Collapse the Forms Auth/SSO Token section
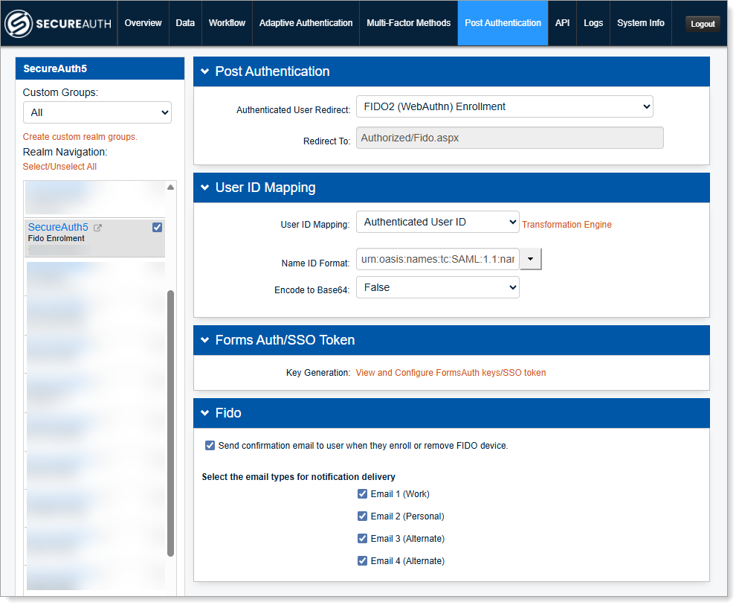The image size is (739, 608). [204, 340]
